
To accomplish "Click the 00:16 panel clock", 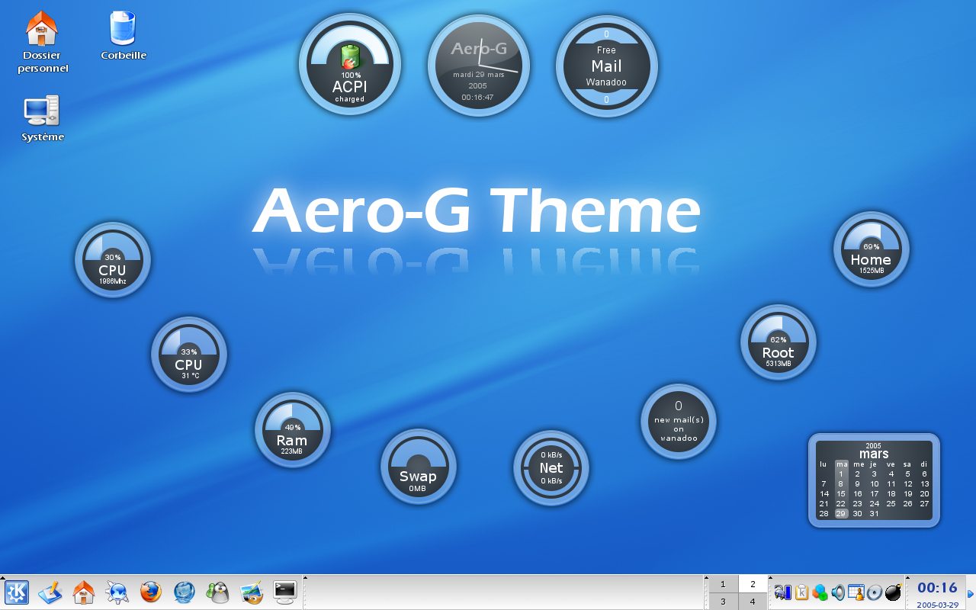I will coord(937,588).
